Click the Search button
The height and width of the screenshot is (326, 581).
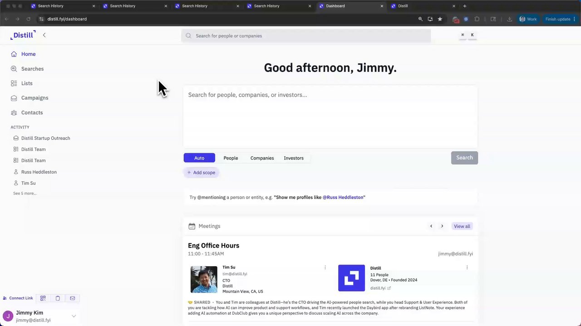point(464,158)
